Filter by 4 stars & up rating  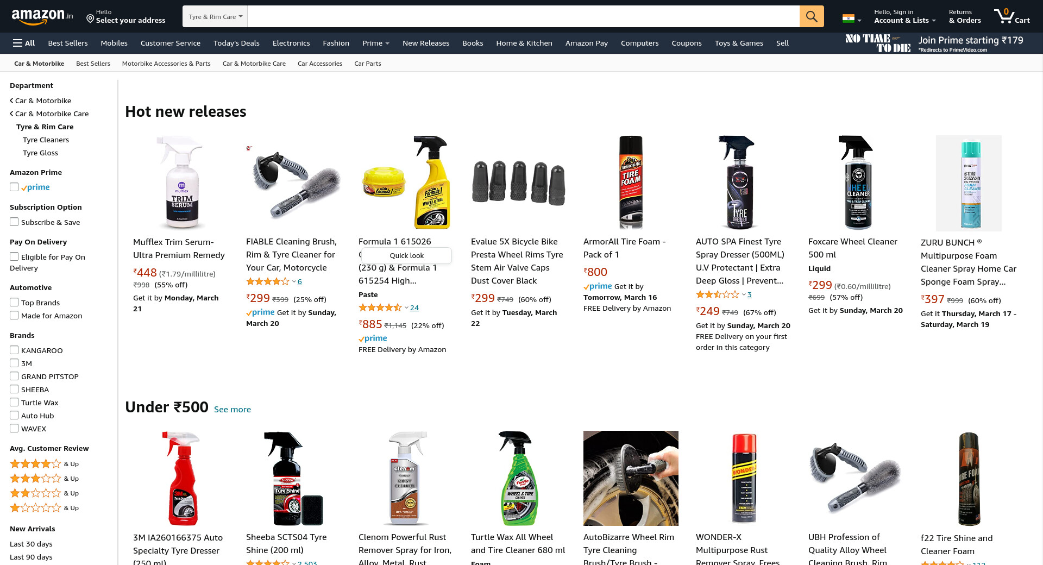pyautogui.click(x=45, y=464)
